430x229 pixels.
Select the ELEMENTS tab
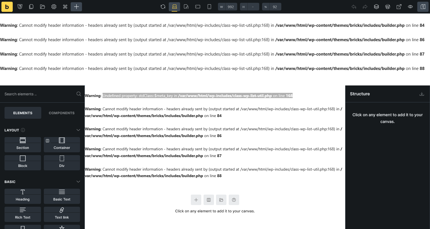[x=23, y=113]
